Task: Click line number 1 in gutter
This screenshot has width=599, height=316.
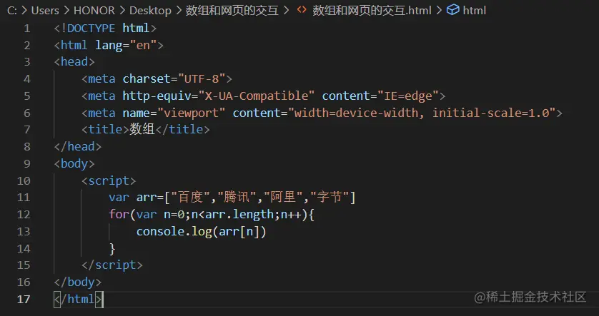Action: [x=26, y=29]
